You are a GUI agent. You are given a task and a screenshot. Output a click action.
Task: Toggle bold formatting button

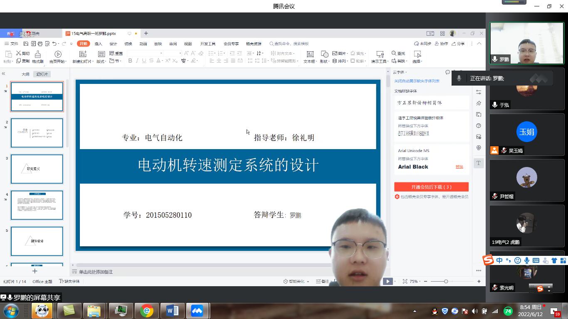(130, 61)
